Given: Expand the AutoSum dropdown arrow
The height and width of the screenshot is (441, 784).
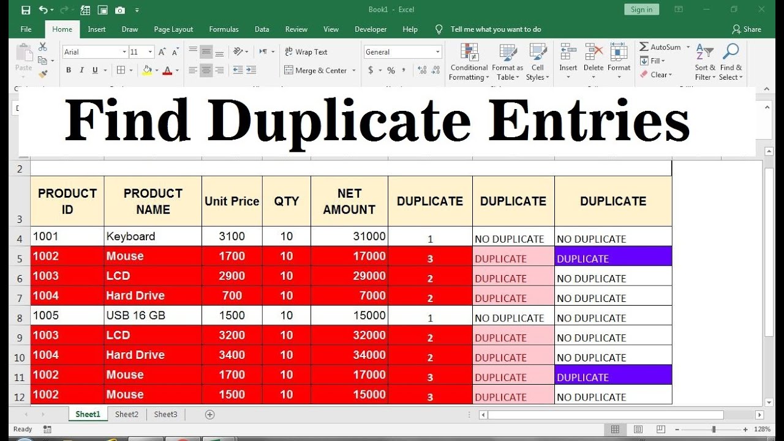Looking at the screenshot, I should coord(688,47).
